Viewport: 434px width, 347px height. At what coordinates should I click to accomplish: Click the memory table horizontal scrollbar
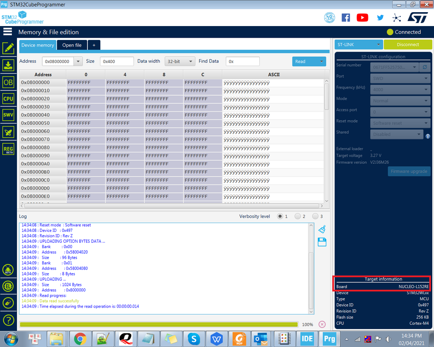pos(172,205)
